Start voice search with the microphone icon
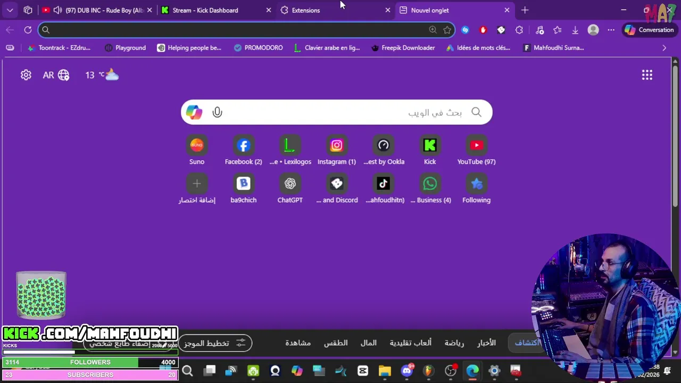The width and height of the screenshot is (681, 383). pyautogui.click(x=217, y=112)
